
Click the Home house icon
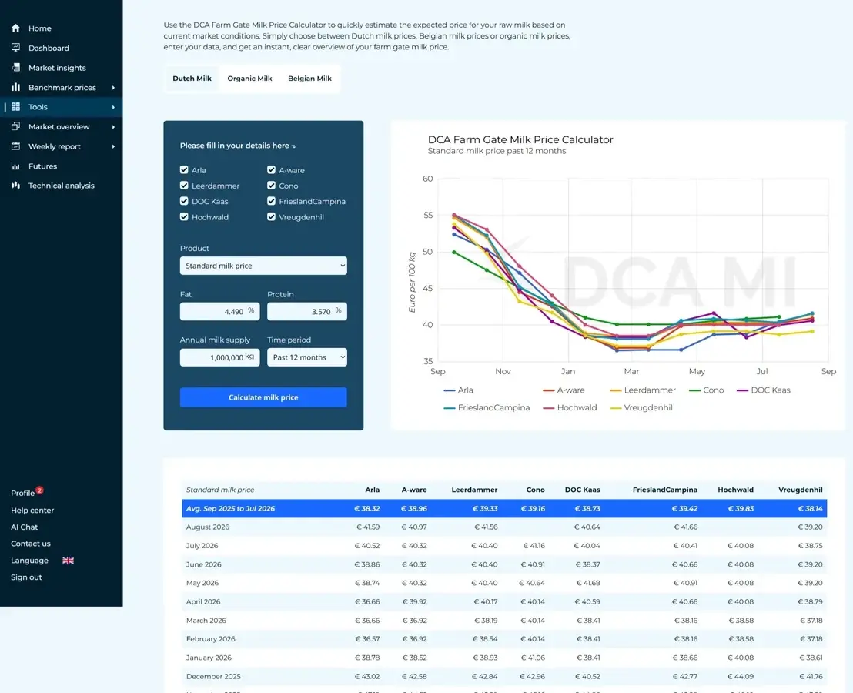(15, 28)
